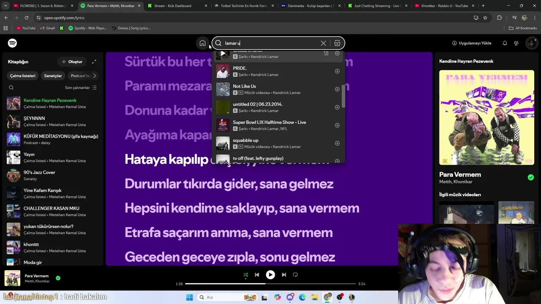Jump to lyric 'Geceden geceye zıpla, sonu gelmez'

(230, 257)
